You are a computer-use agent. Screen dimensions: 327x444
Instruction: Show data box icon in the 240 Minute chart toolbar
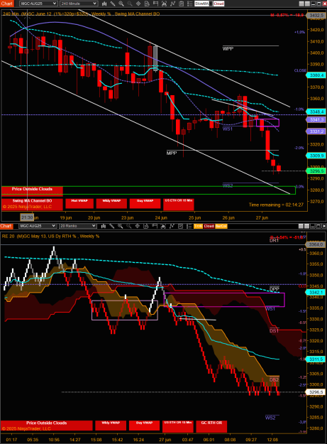(147, 4)
